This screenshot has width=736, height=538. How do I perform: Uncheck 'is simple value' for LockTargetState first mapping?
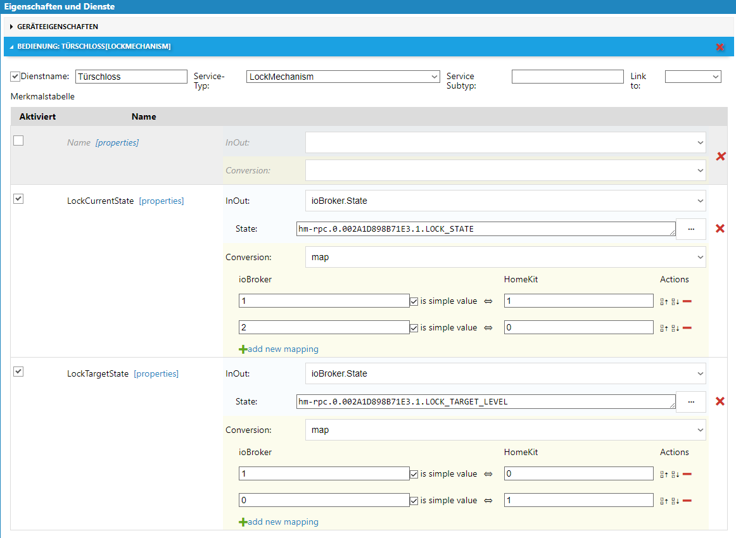(x=414, y=474)
